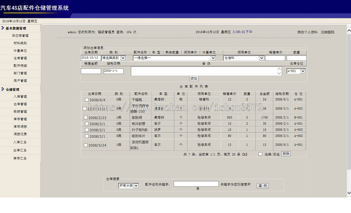This screenshot has height=213, width=351.
Task: Click the 注销登陆 logout link
Action: 328,32
